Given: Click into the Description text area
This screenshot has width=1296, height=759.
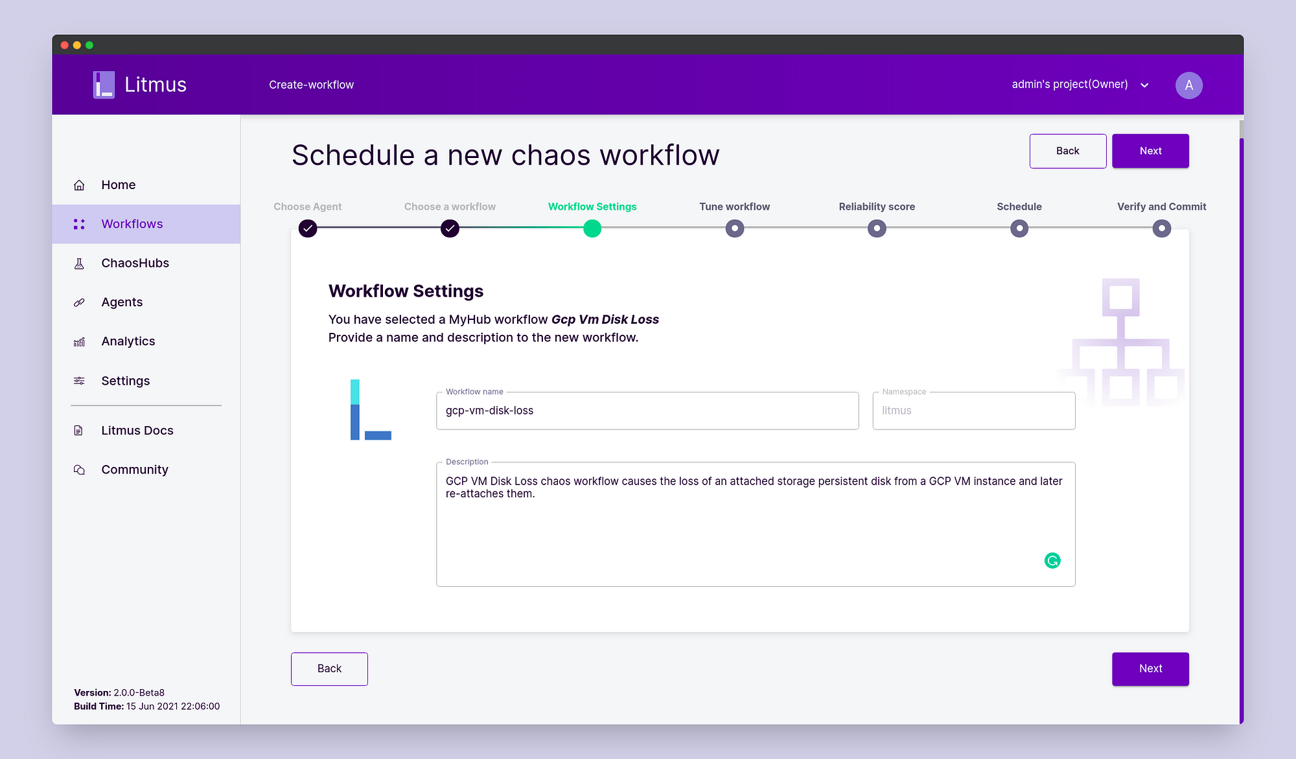Looking at the screenshot, I should pos(756,525).
